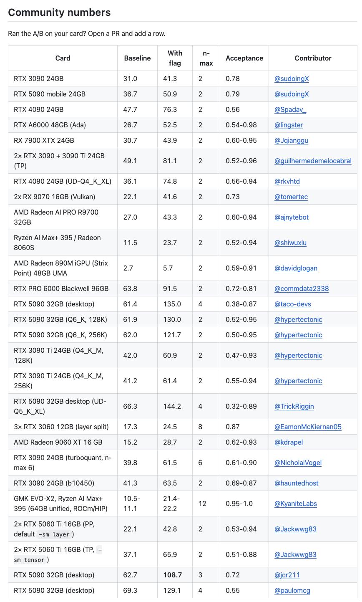Follow the @rkvhtd contributor link

tap(287, 181)
